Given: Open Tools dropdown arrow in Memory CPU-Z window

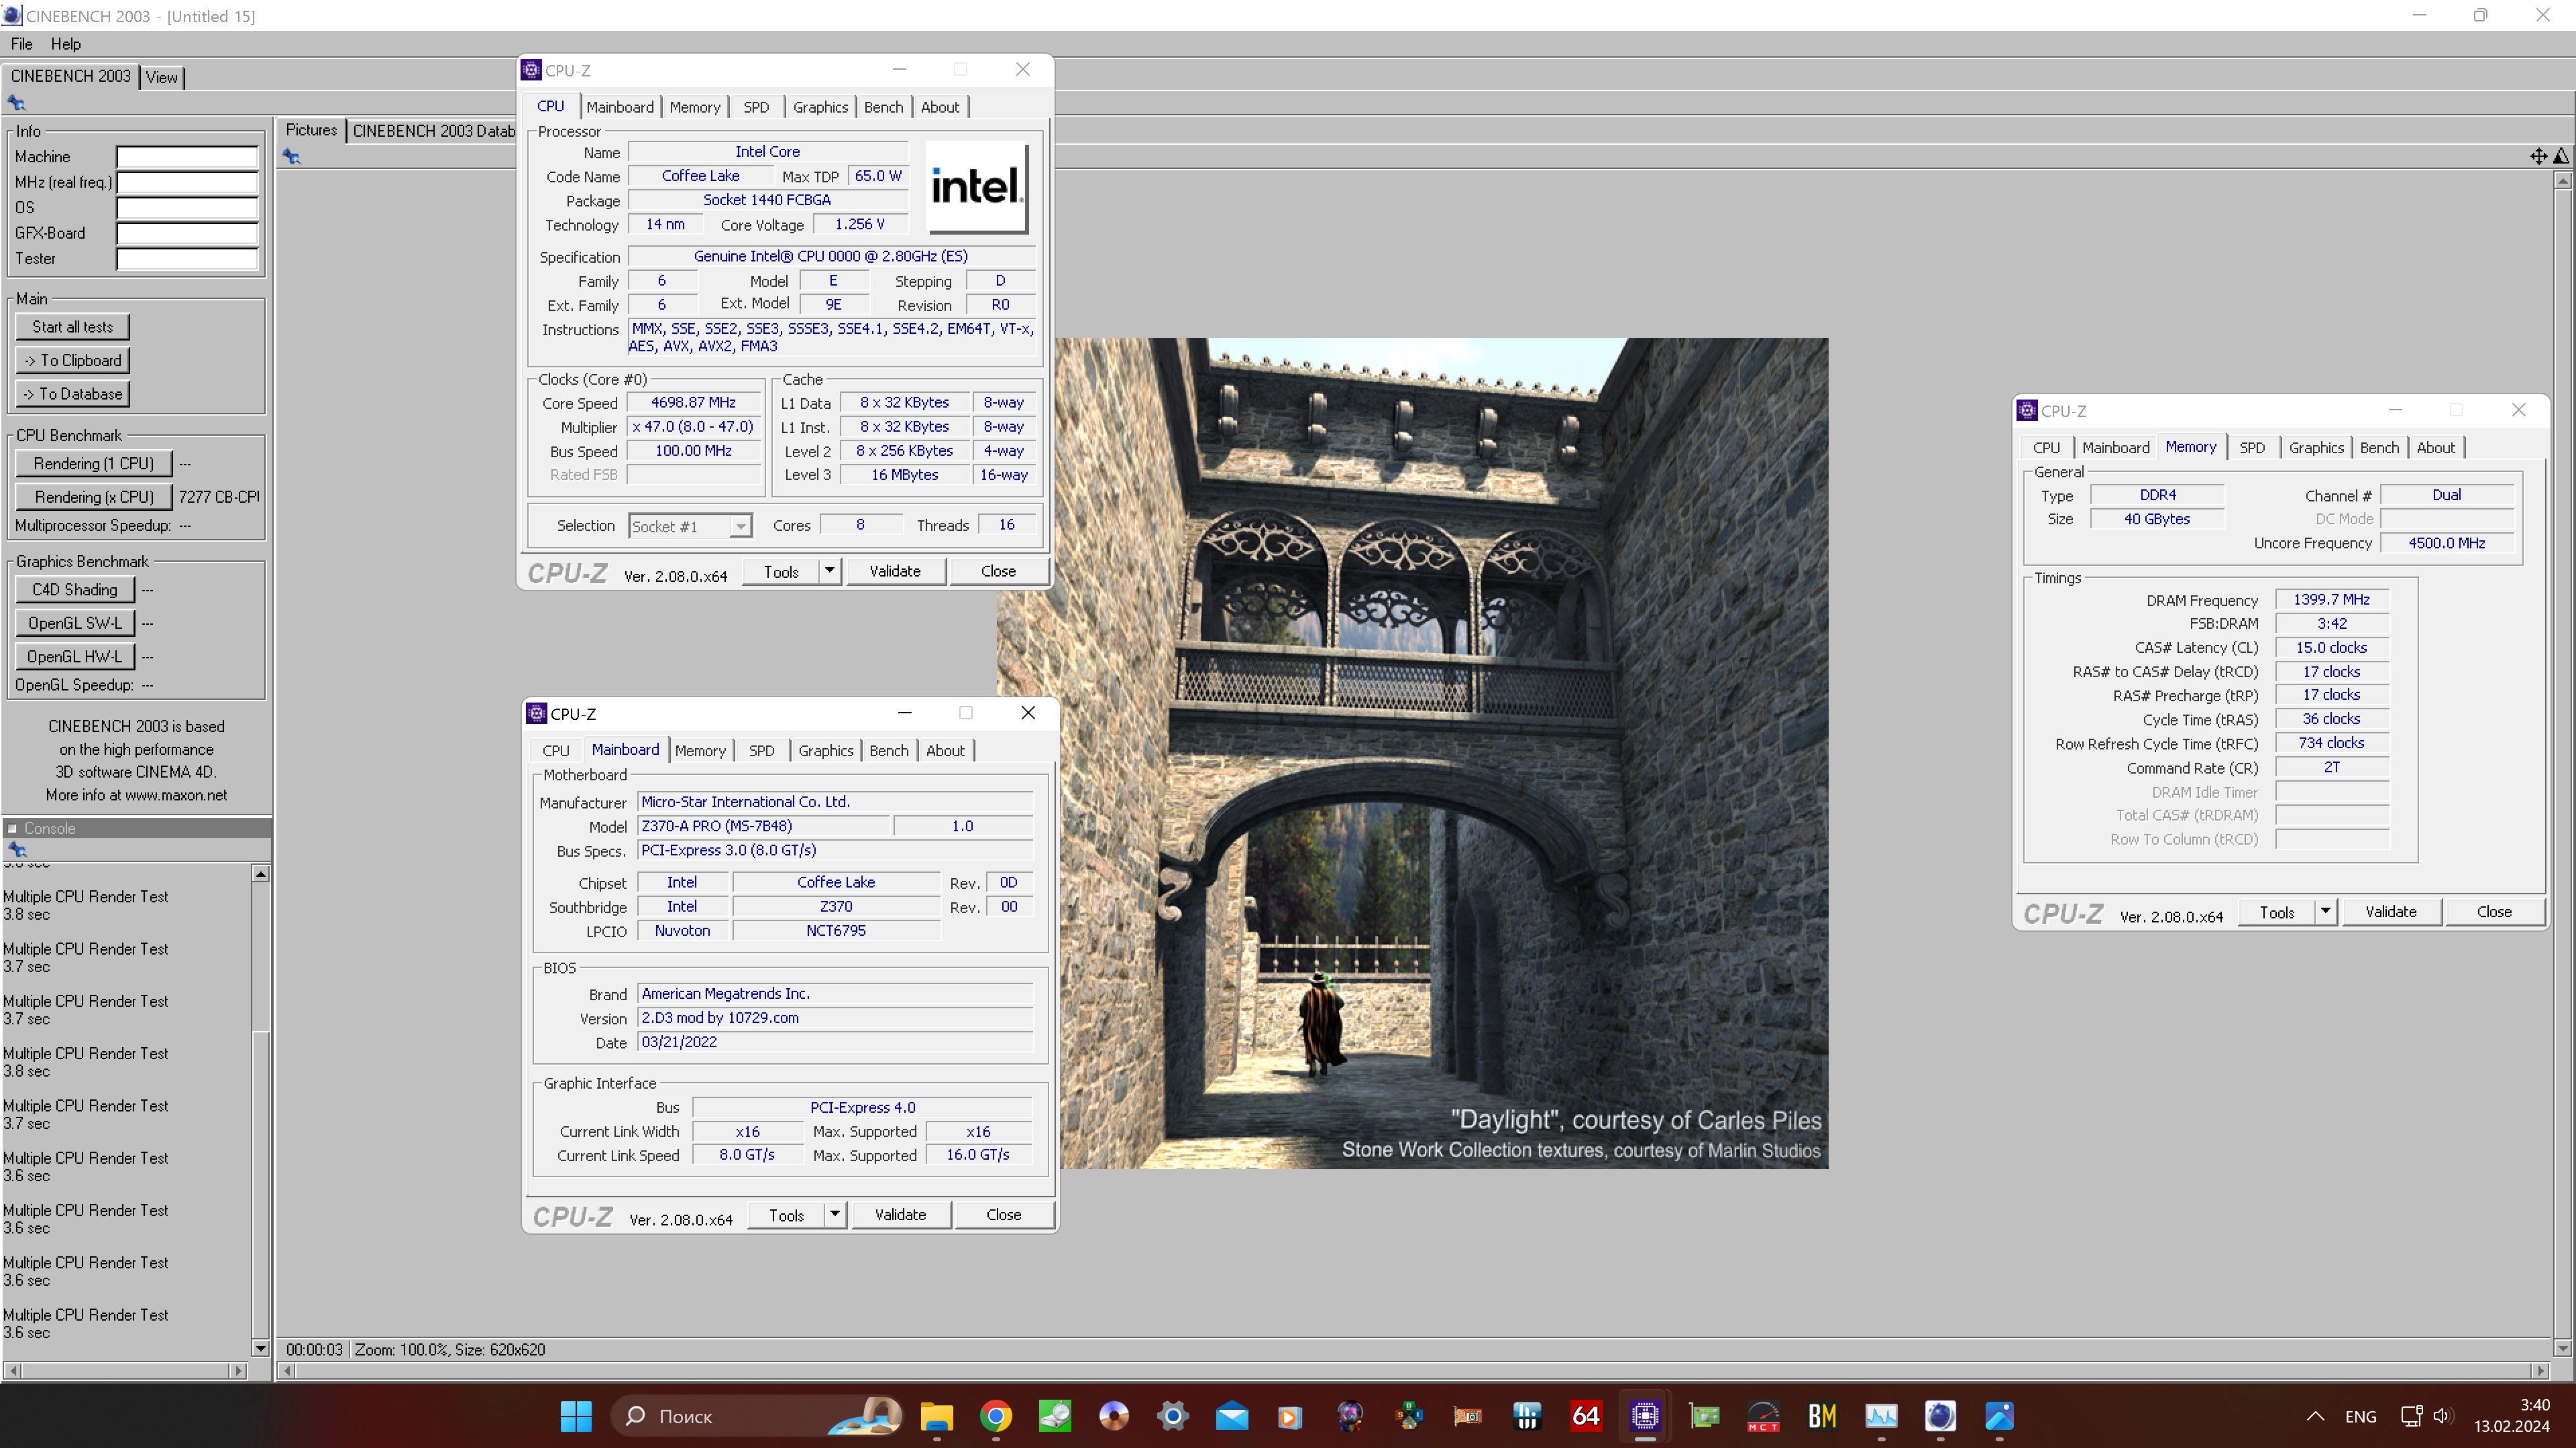Looking at the screenshot, I should click(x=2325, y=910).
